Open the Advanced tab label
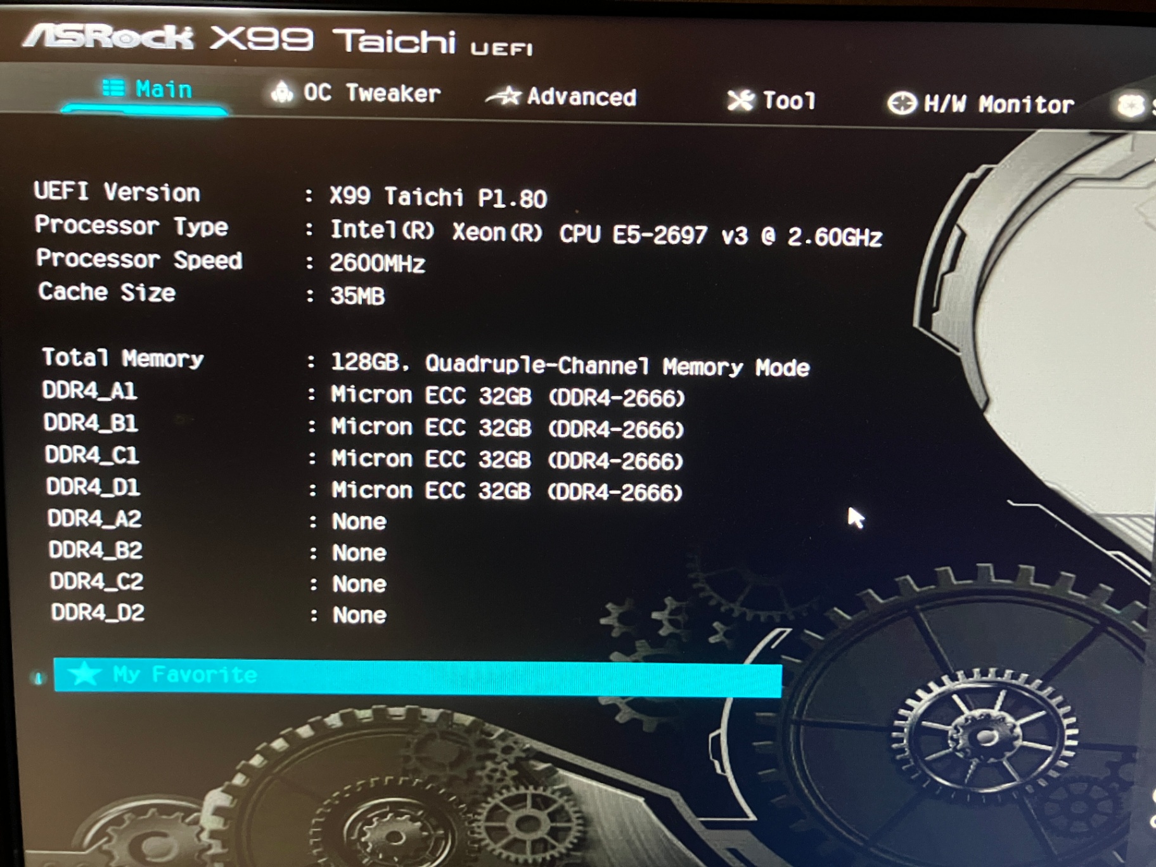Viewport: 1156px width, 867px height. pyautogui.click(x=581, y=97)
